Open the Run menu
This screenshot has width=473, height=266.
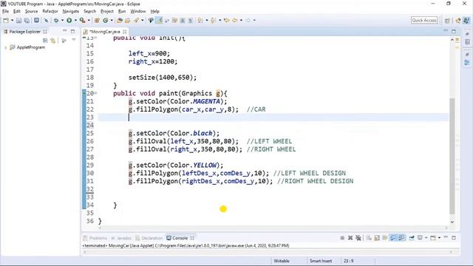coord(122,11)
